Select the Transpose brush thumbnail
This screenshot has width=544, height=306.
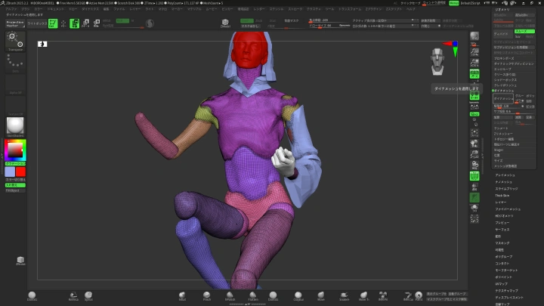pos(15,42)
